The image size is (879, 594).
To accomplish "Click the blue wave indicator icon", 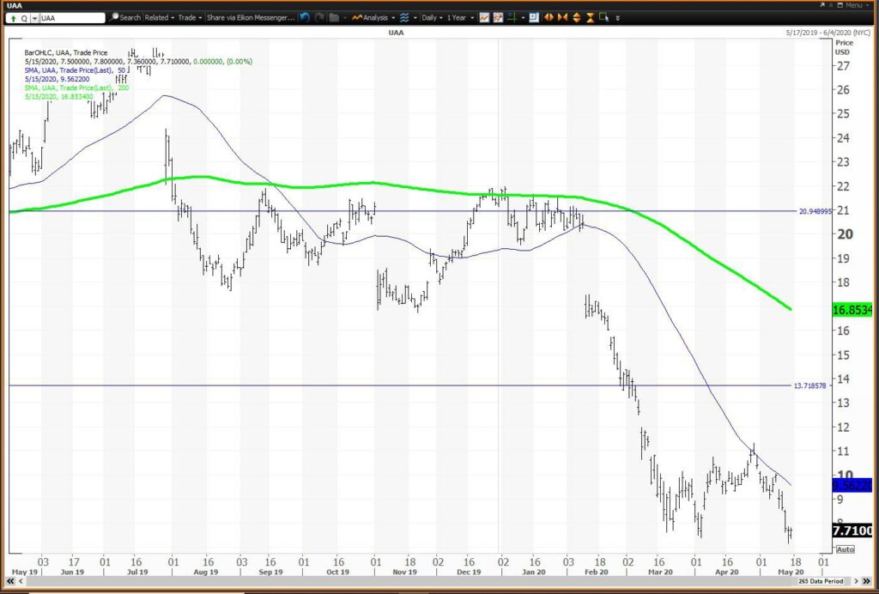I will point(404,18).
